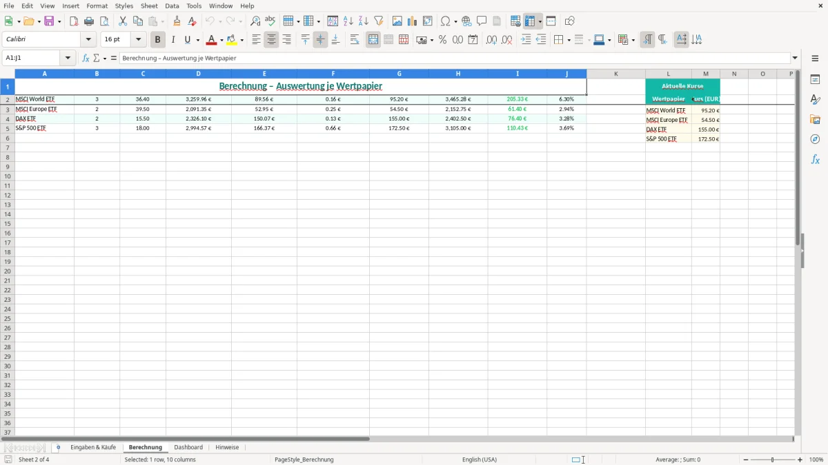Expand the Name Box dropdown
Screen dimensions: 828x465
(x=68, y=59)
